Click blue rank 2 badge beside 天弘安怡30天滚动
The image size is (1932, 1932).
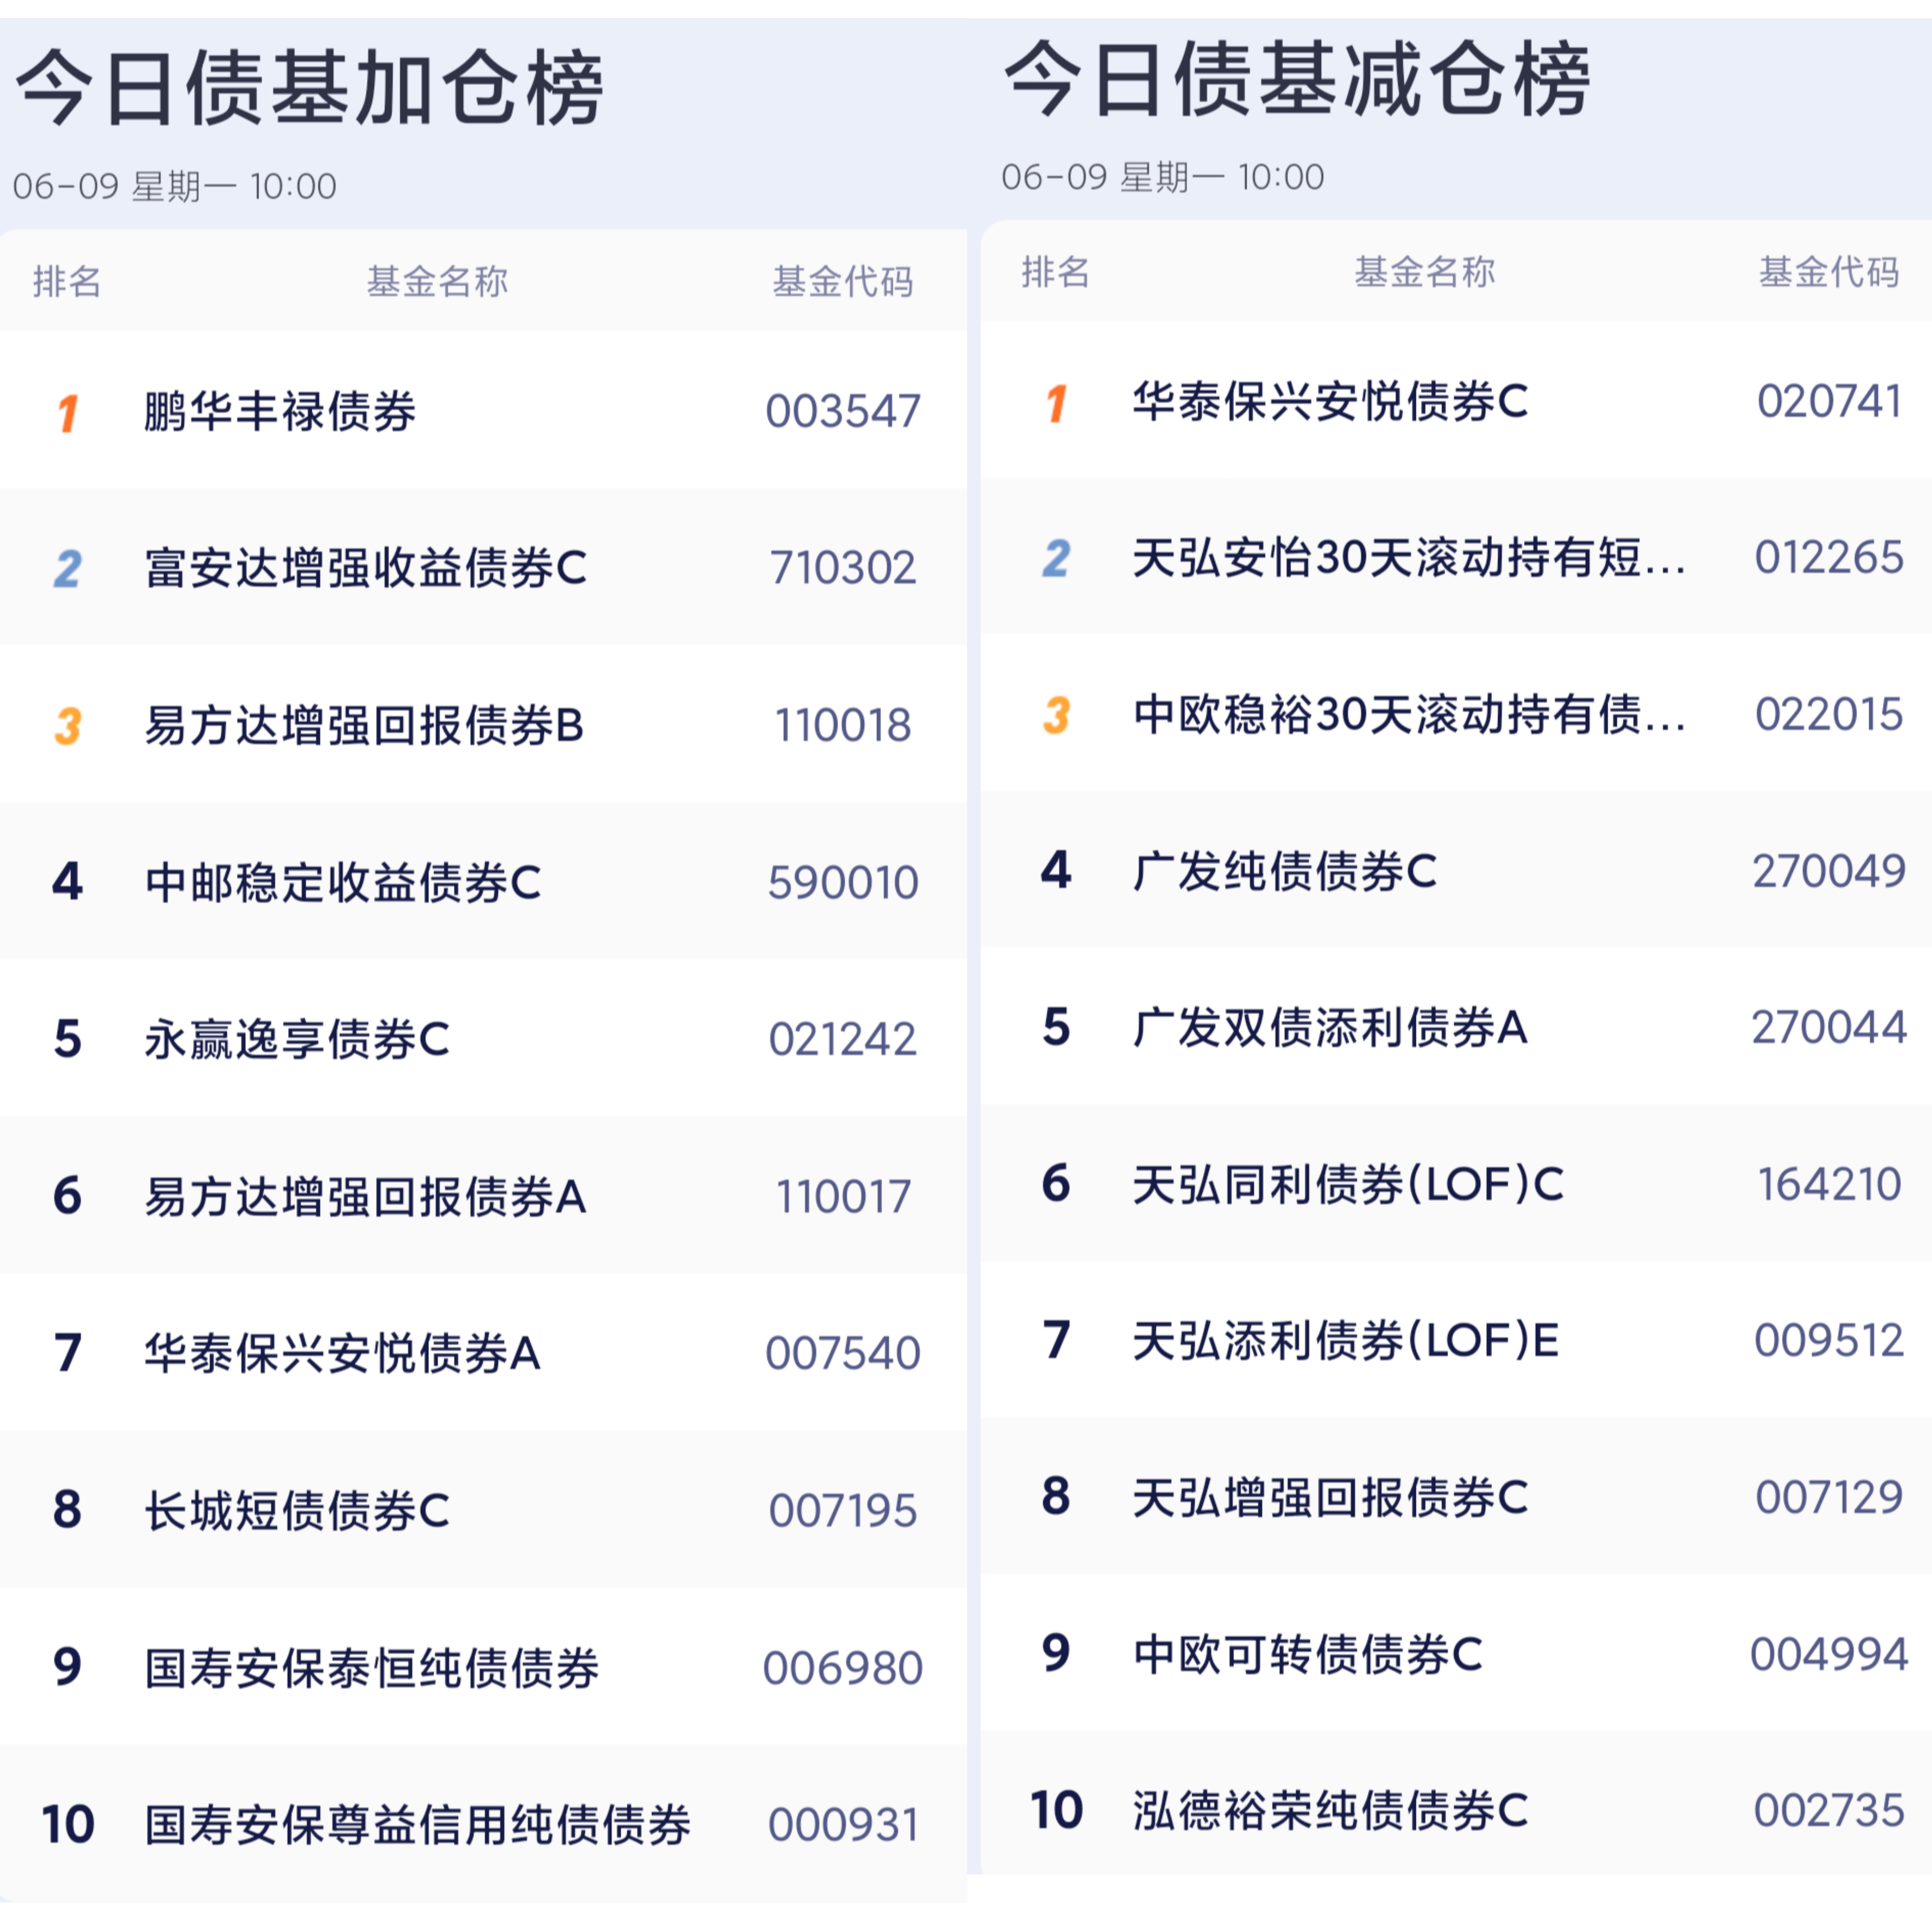(1057, 559)
